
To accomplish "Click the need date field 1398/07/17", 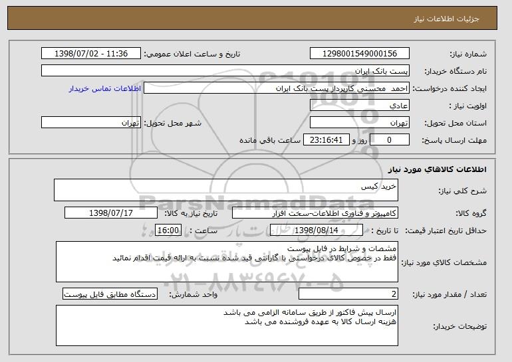I will [x=111, y=213].
